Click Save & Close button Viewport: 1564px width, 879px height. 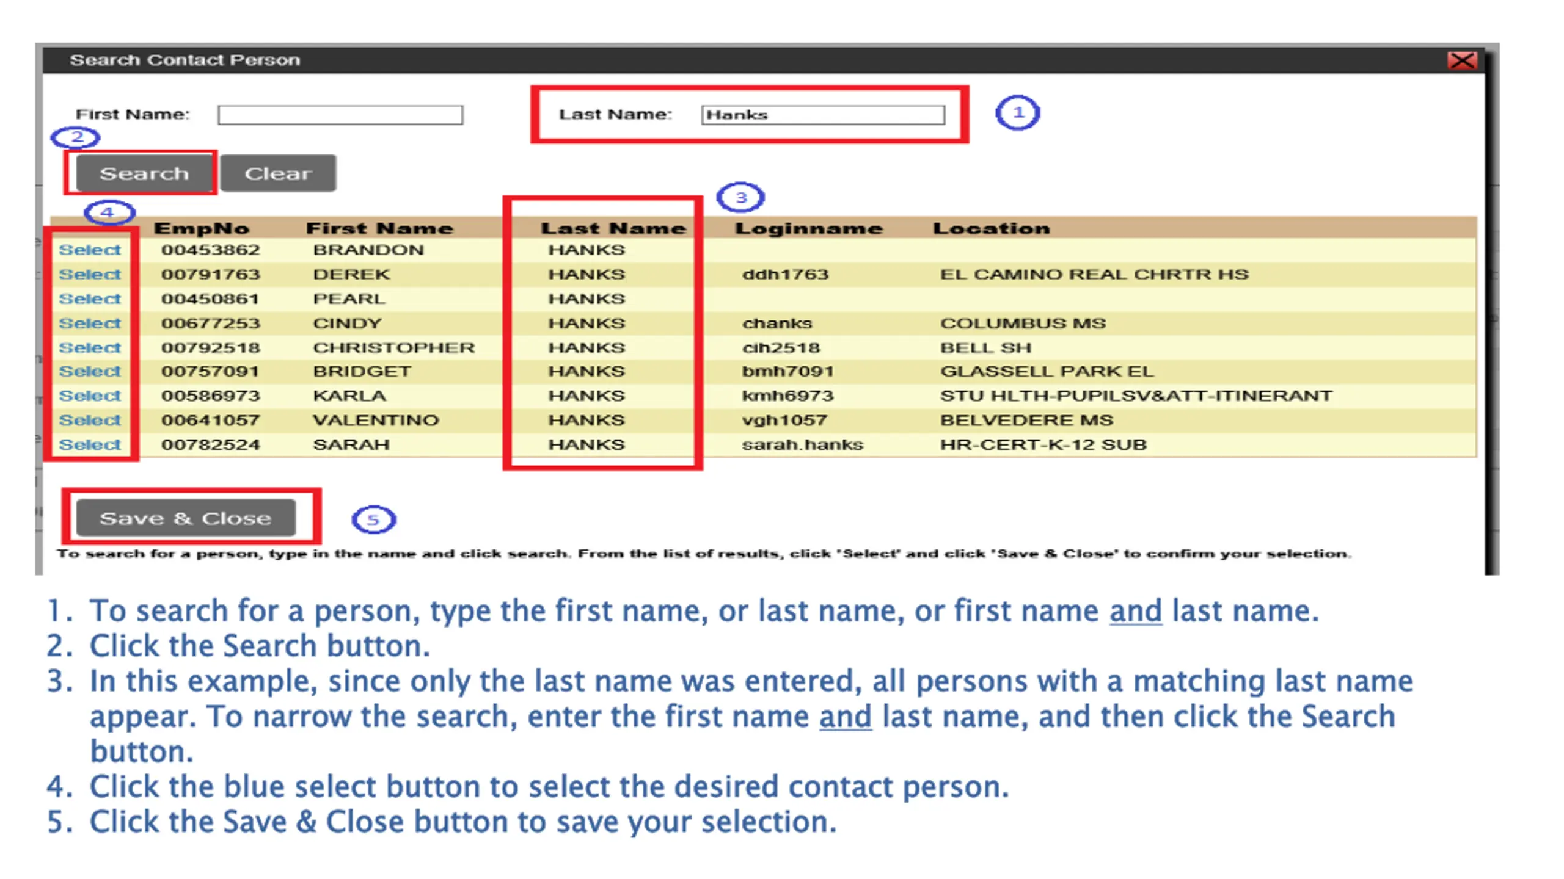pos(186,518)
